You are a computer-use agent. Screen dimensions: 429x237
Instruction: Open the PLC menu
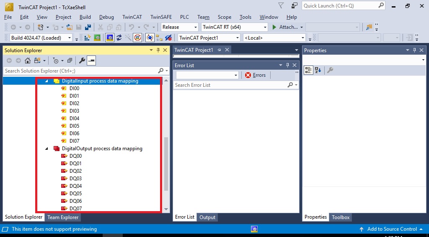(184, 17)
